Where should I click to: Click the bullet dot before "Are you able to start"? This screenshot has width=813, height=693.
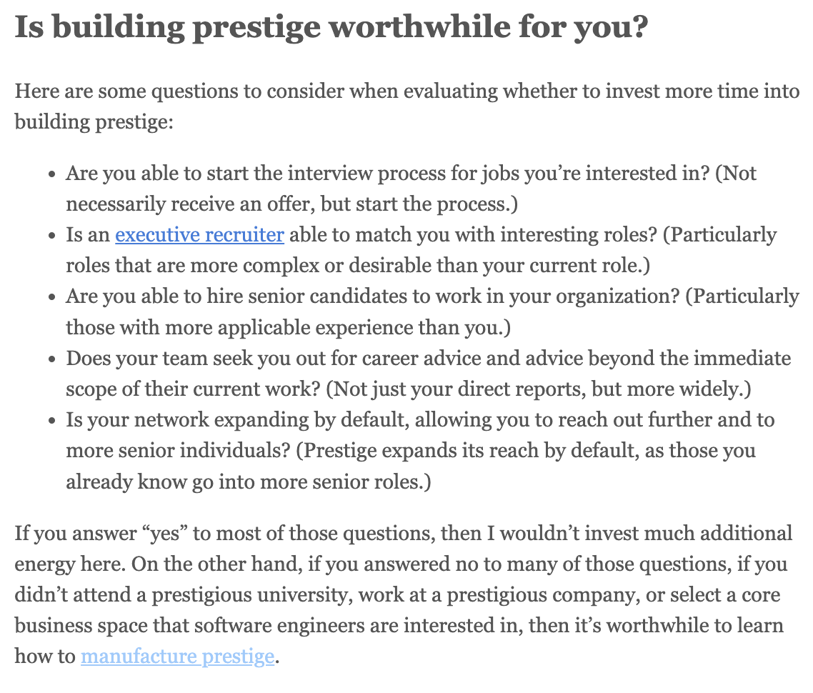[x=51, y=174]
